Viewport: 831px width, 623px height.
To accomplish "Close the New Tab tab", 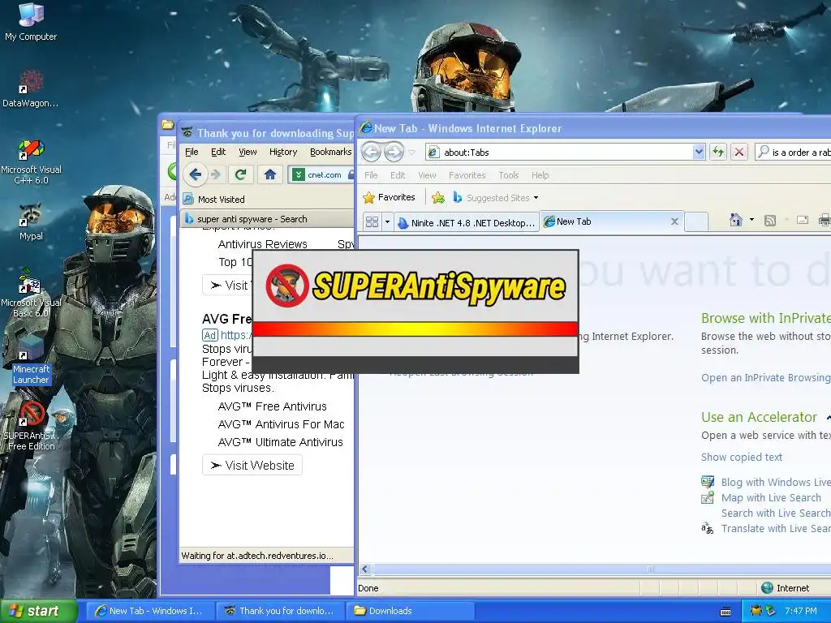I will click(x=674, y=221).
